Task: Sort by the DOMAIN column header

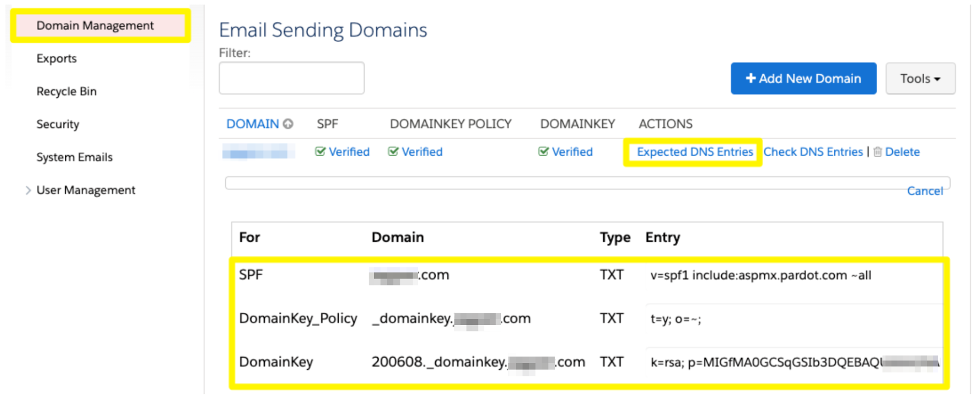Action: point(253,124)
